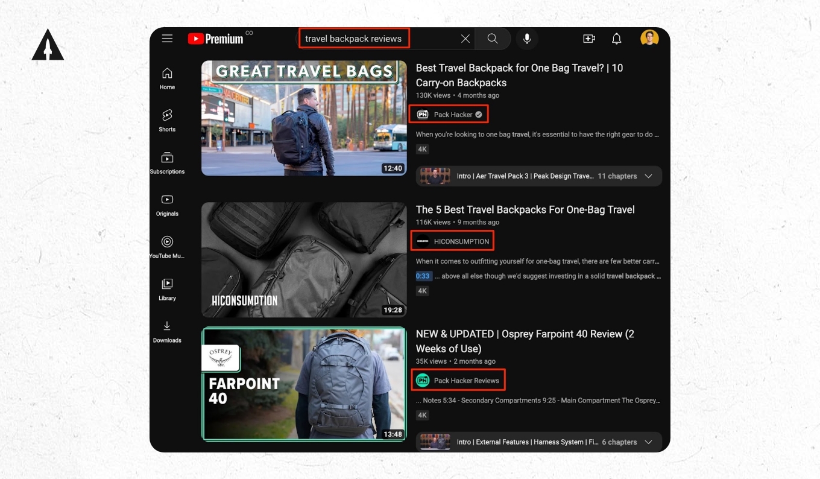
Task: Visit the Pack Hacker channel name
Action: (x=453, y=115)
